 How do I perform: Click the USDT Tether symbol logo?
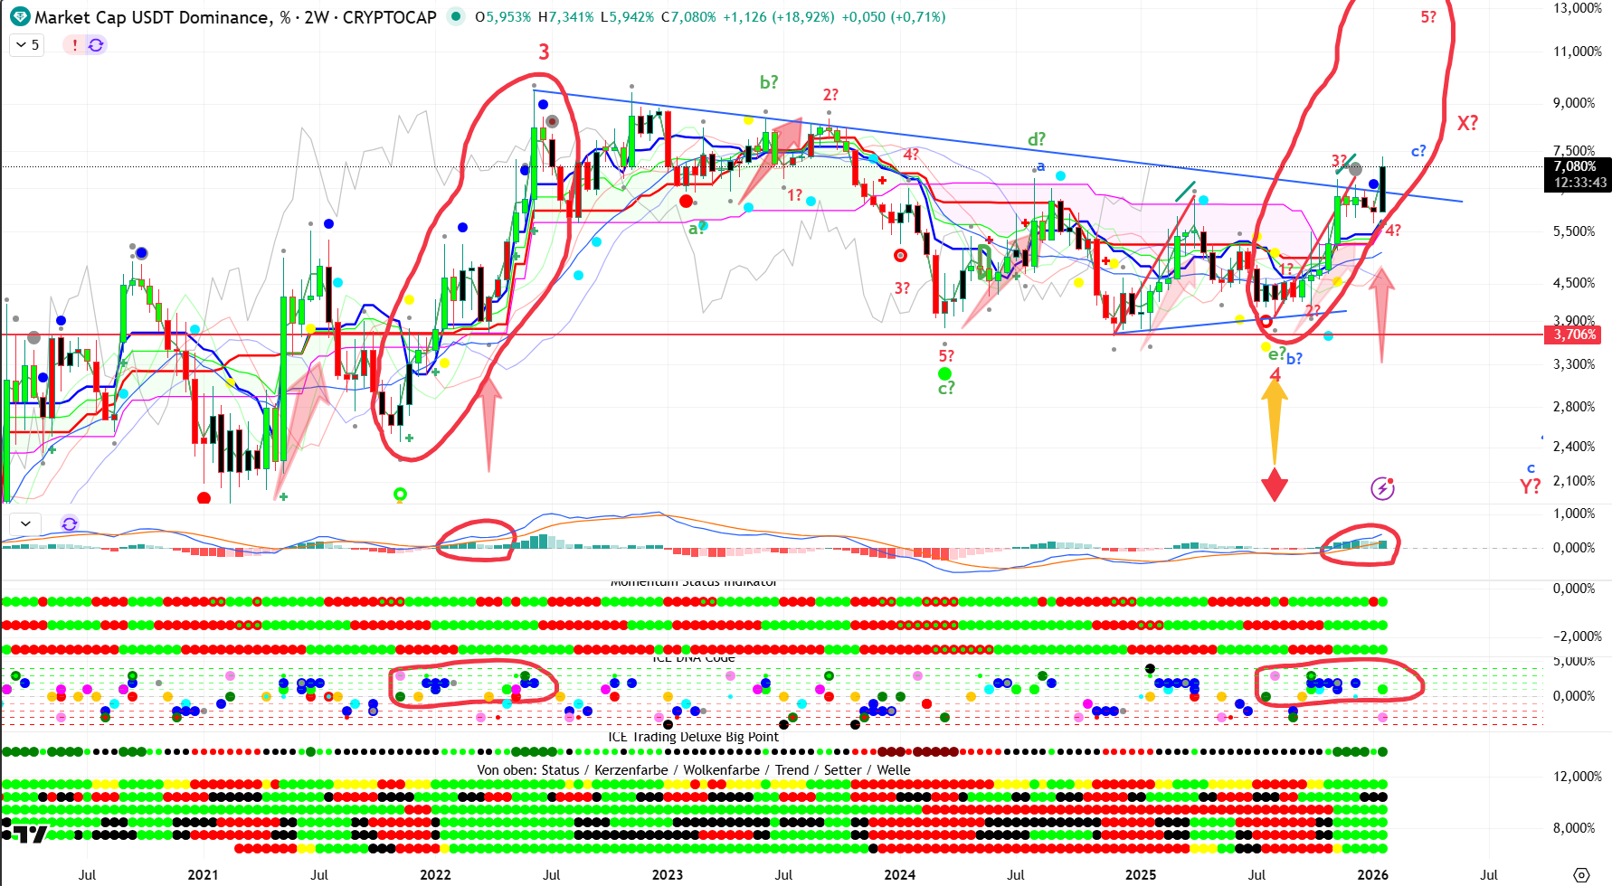point(19,17)
